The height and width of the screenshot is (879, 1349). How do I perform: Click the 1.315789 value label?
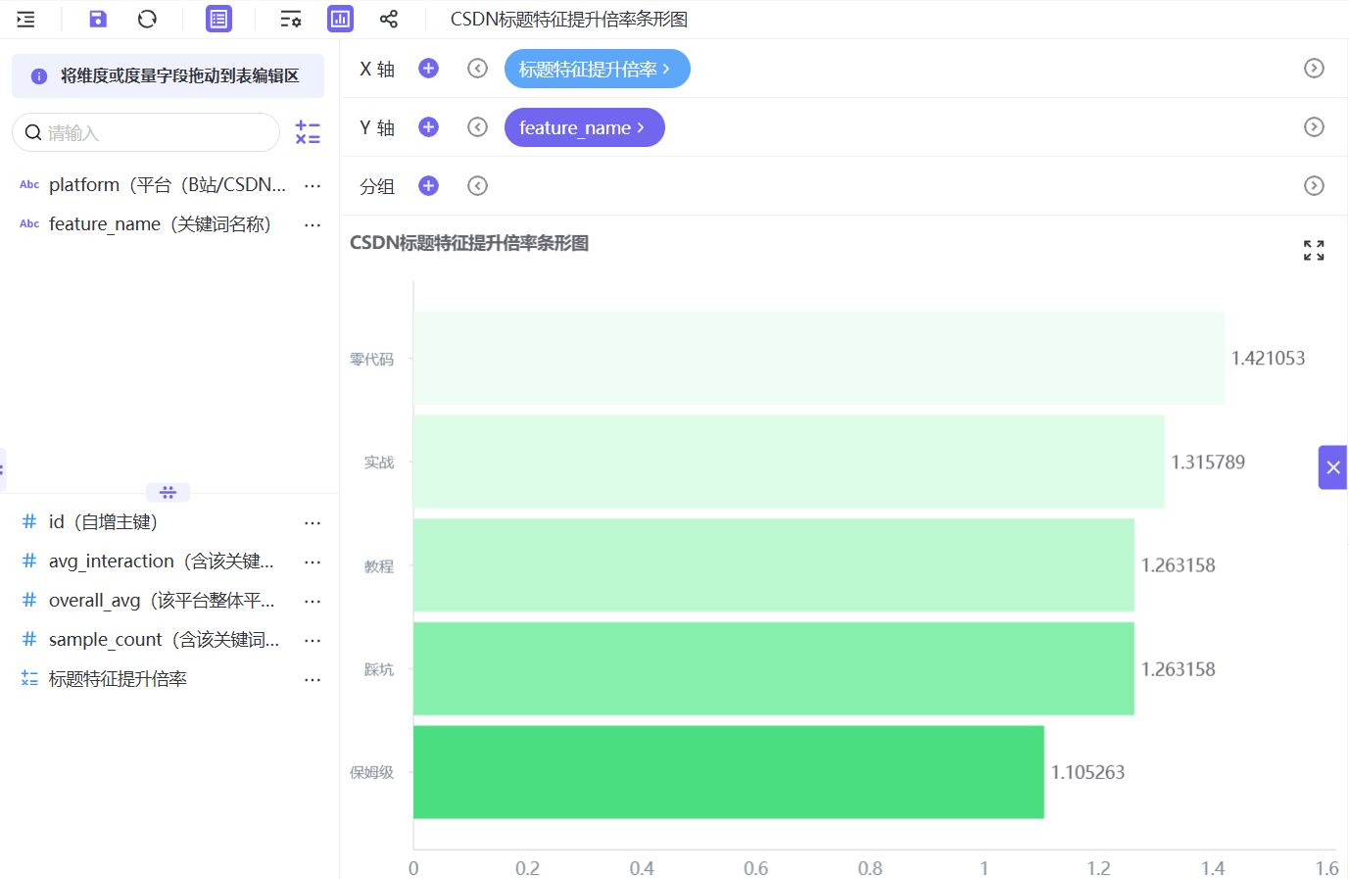pyautogui.click(x=1208, y=462)
